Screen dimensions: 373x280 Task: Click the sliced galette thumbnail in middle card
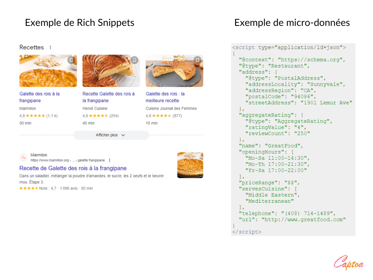tap(111, 71)
